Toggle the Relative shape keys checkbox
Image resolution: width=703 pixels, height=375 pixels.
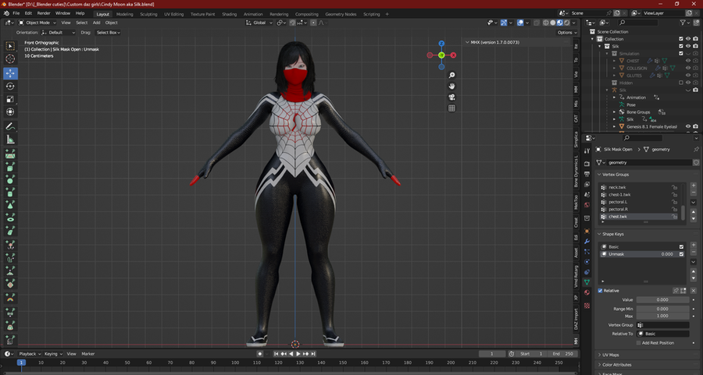pos(601,291)
